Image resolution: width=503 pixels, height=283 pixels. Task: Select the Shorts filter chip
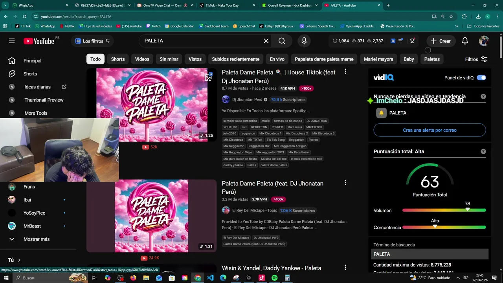point(118,59)
